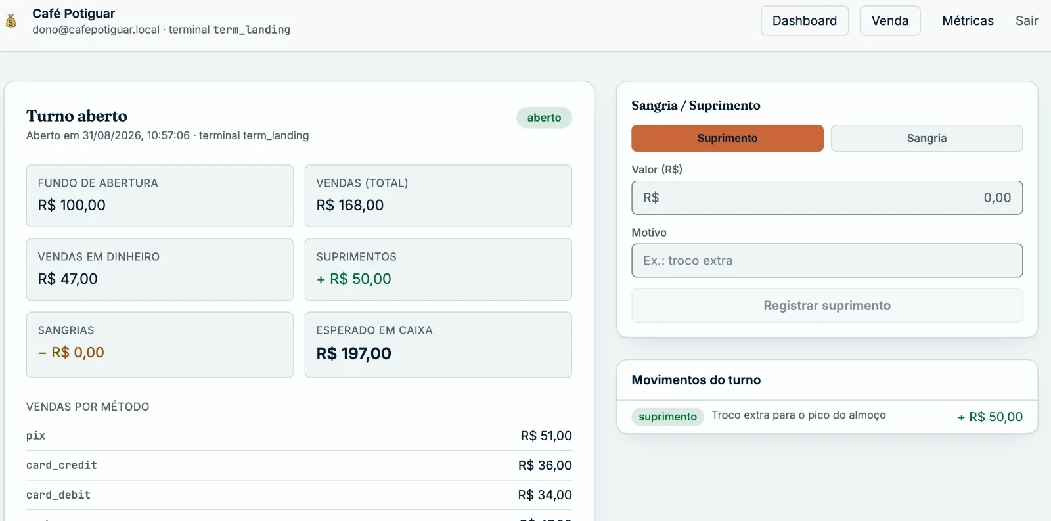The image size is (1051, 521).
Task: Click the Sangrias summary card
Action: (x=160, y=345)
